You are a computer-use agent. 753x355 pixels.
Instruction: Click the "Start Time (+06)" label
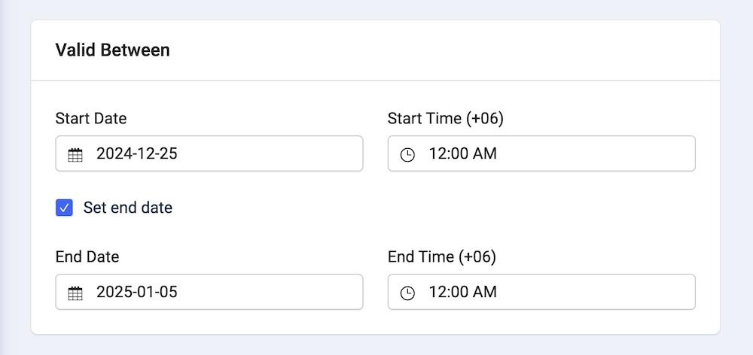(x=445, y=119)
